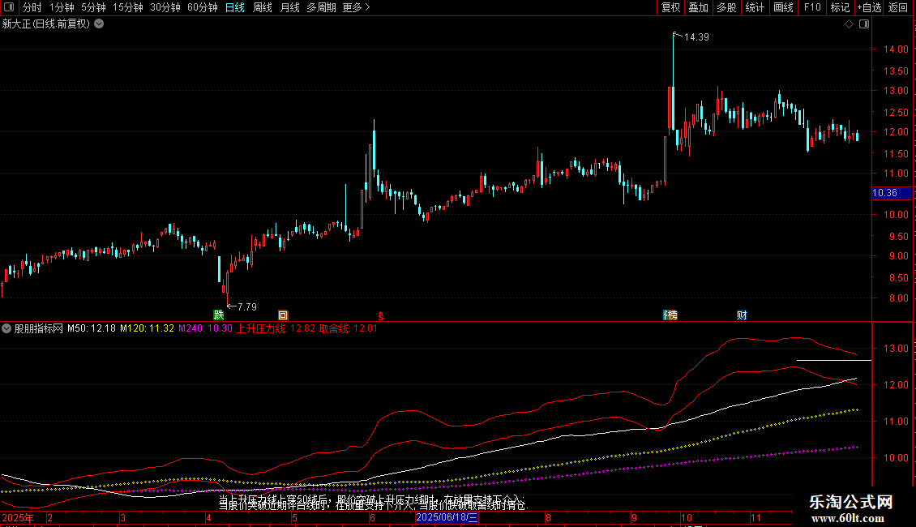Click the red $ event marker
Screen dimensions: 916x527
click(380, 316)
